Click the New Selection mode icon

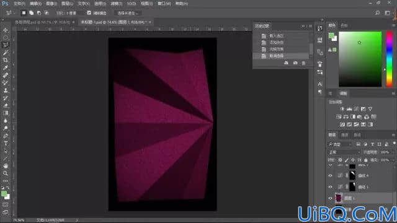24,12
